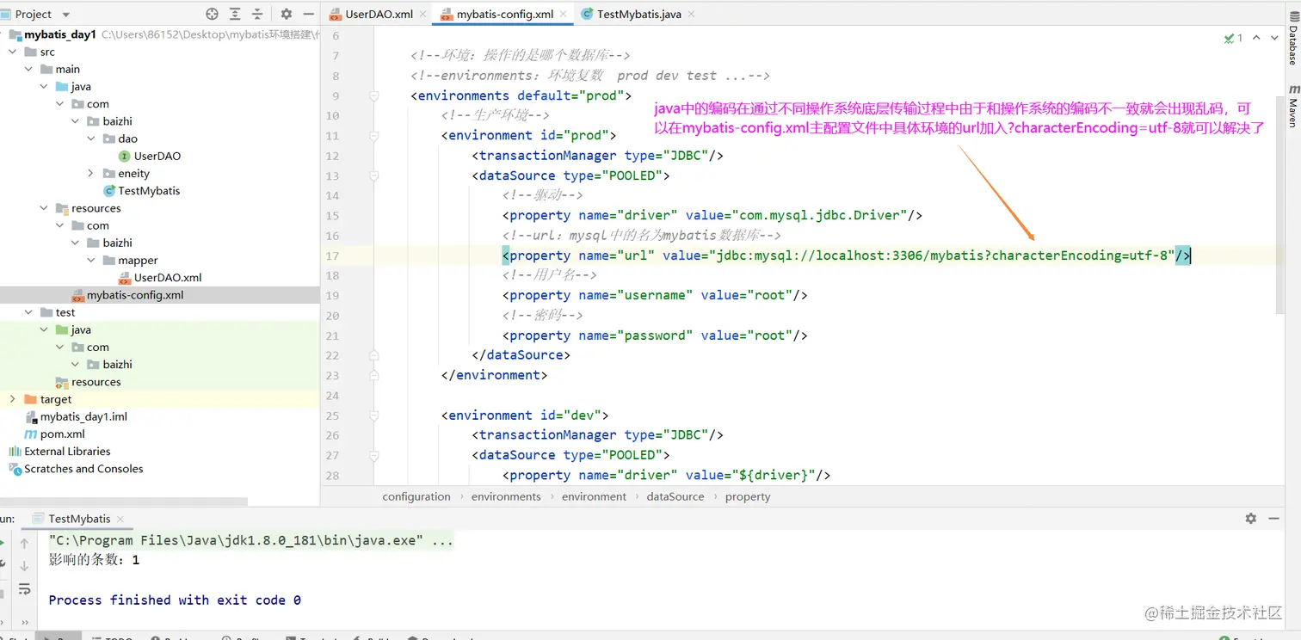Collapse the dao package arrow
Screen dimensions: 1301x640
click(90, 138)
